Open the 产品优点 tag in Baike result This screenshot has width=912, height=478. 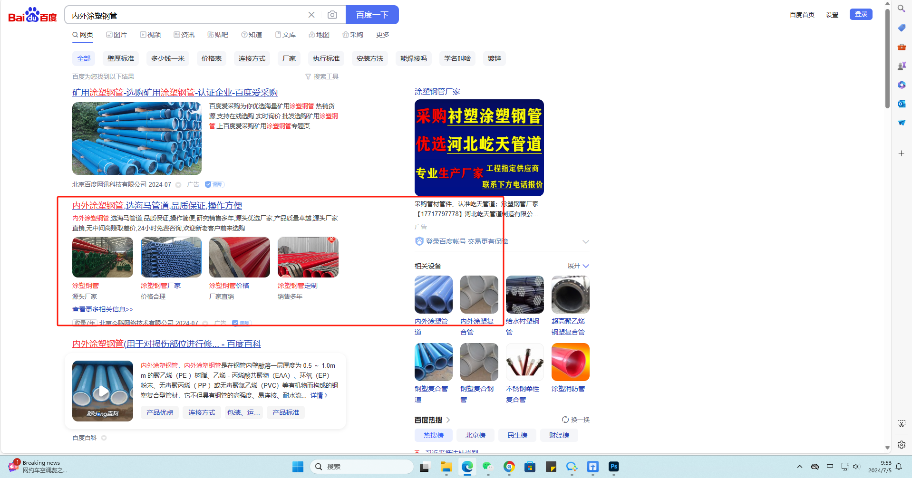click(x=160, y=412)
